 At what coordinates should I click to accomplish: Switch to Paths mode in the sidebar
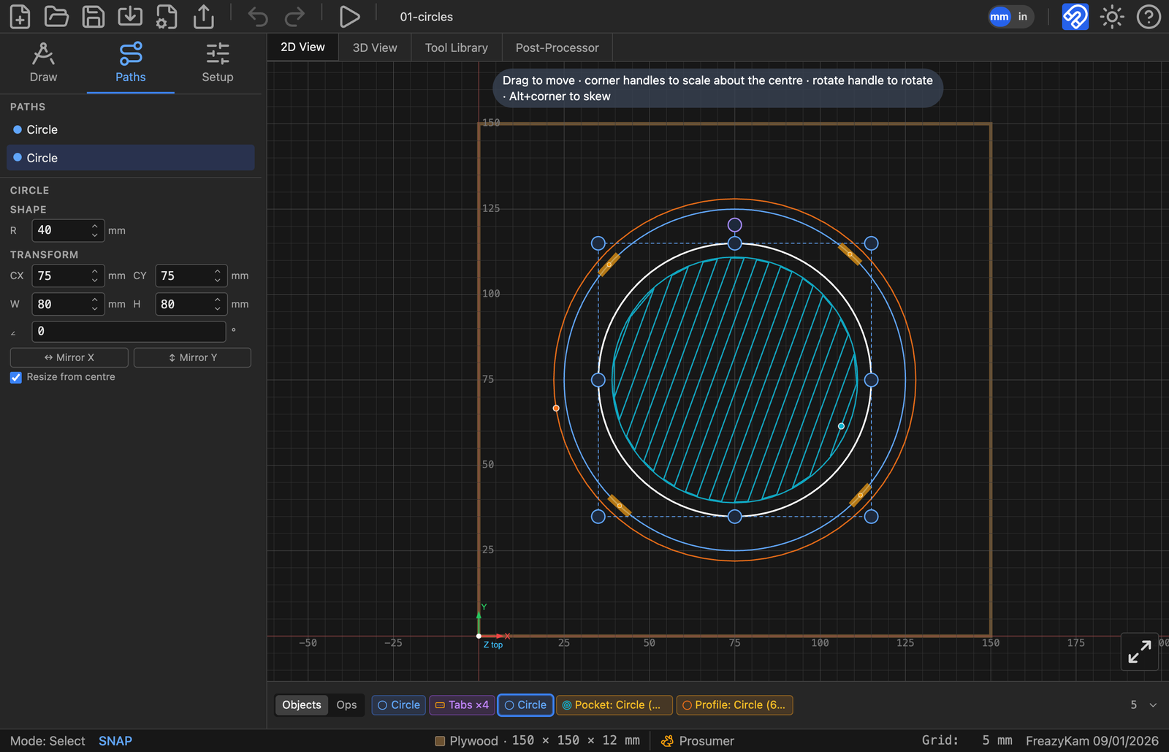tap(131, 63)
